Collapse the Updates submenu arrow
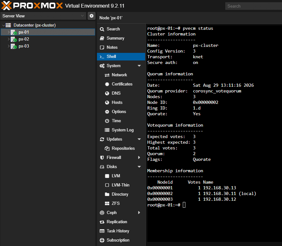Image resolution: width=282 pixels, height=246 pixels. pyautogui.click(x=139, y=139)
